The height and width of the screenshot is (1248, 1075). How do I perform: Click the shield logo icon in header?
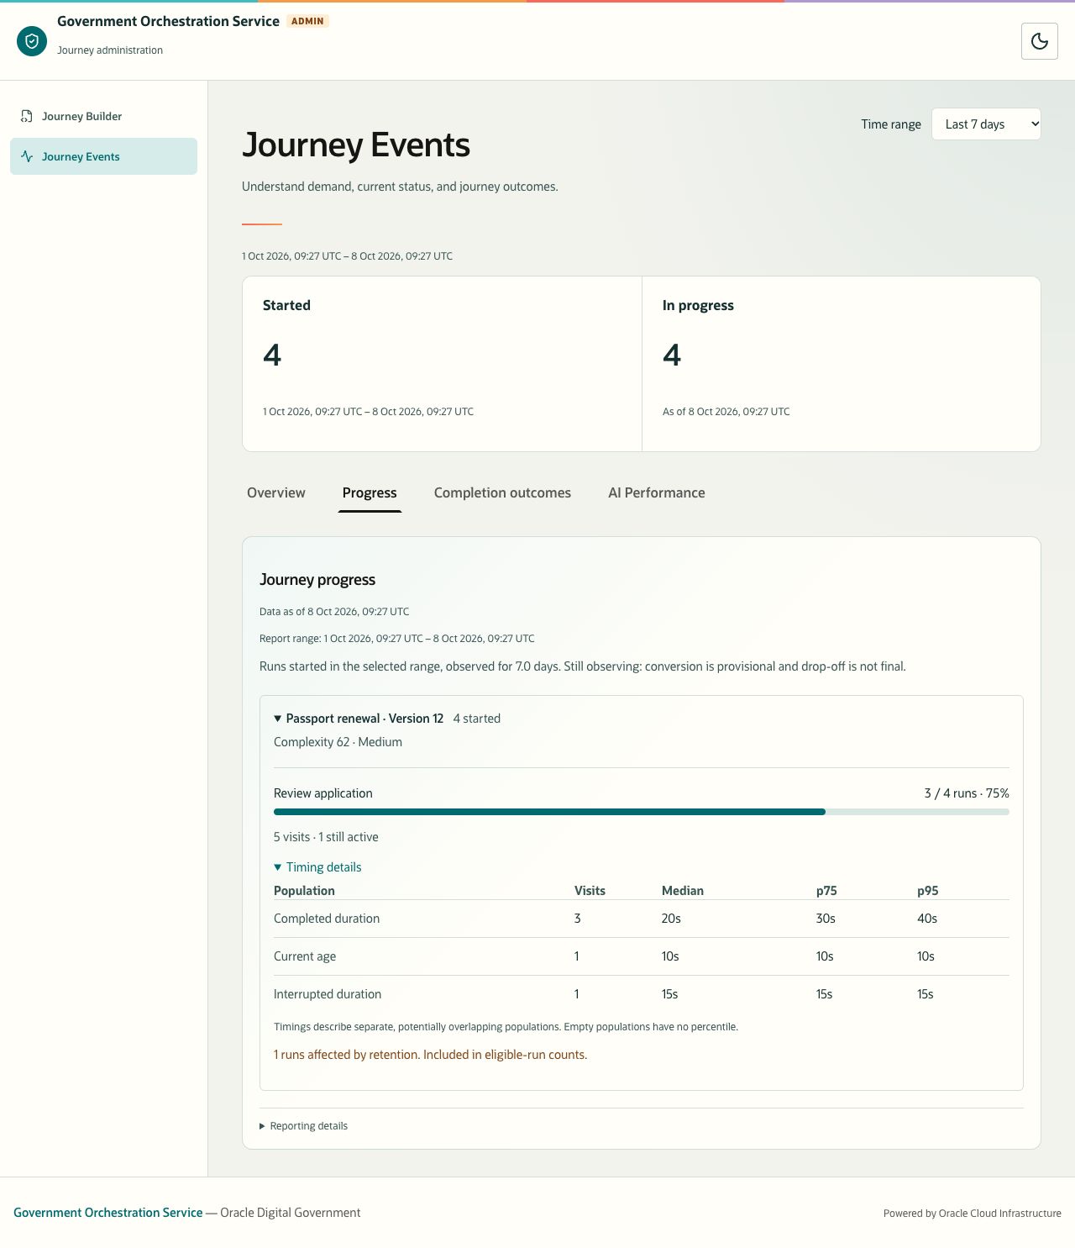[x=32, y=41]
